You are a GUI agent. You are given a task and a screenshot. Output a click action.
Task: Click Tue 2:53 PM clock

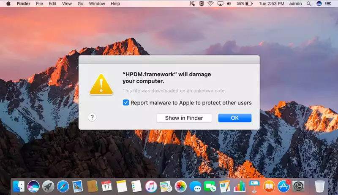pos(271,4)
